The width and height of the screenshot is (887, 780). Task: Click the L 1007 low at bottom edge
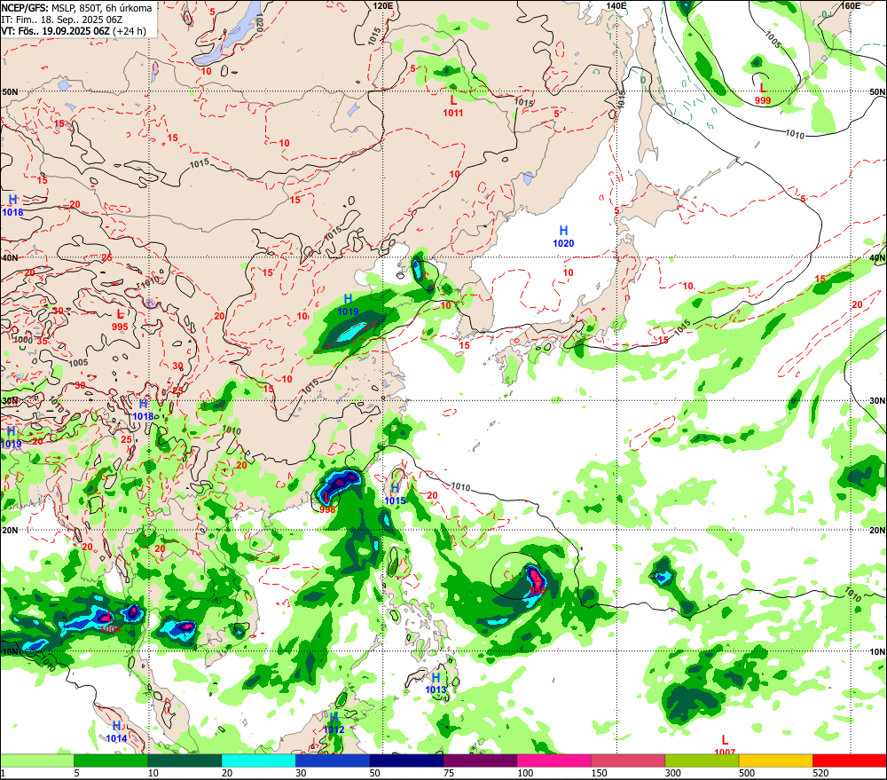click(725, 745)
